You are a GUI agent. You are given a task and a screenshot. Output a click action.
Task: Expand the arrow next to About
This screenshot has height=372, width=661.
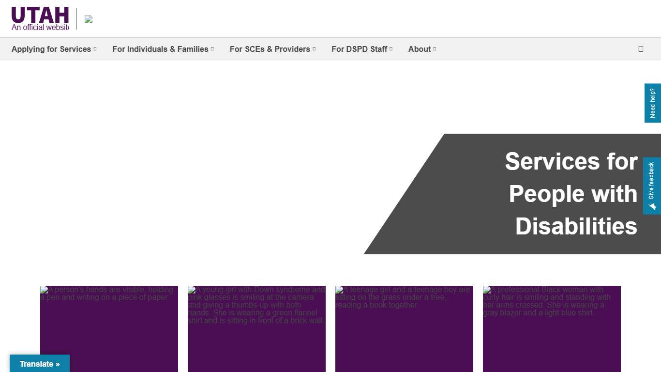(x=435, y=49)
